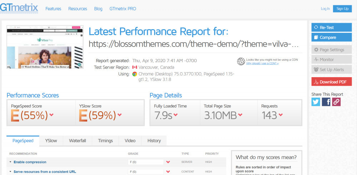Open the History tab

(x=154, y=141)
